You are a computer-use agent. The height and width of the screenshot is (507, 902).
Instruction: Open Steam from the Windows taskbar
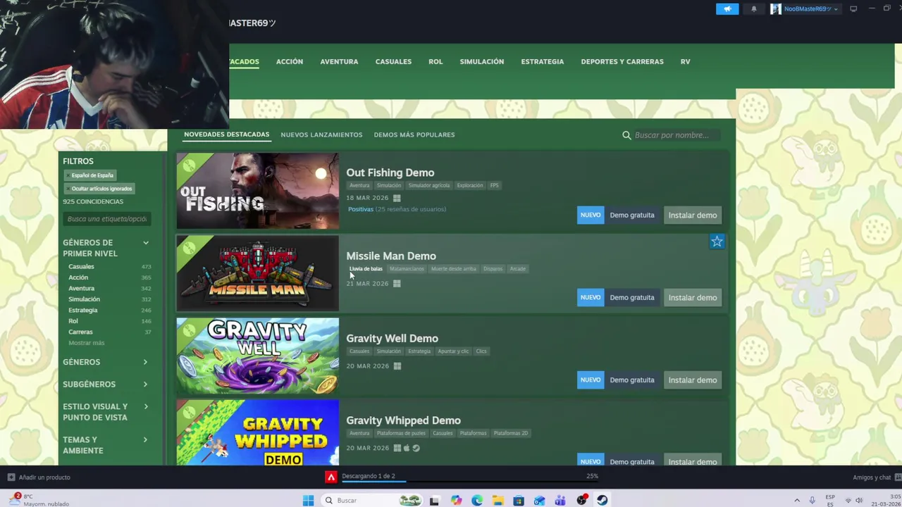[x=603, y=501]
